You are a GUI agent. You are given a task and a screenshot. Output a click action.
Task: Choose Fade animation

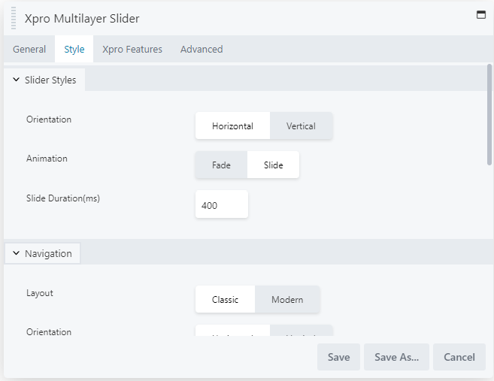[221, 165]
